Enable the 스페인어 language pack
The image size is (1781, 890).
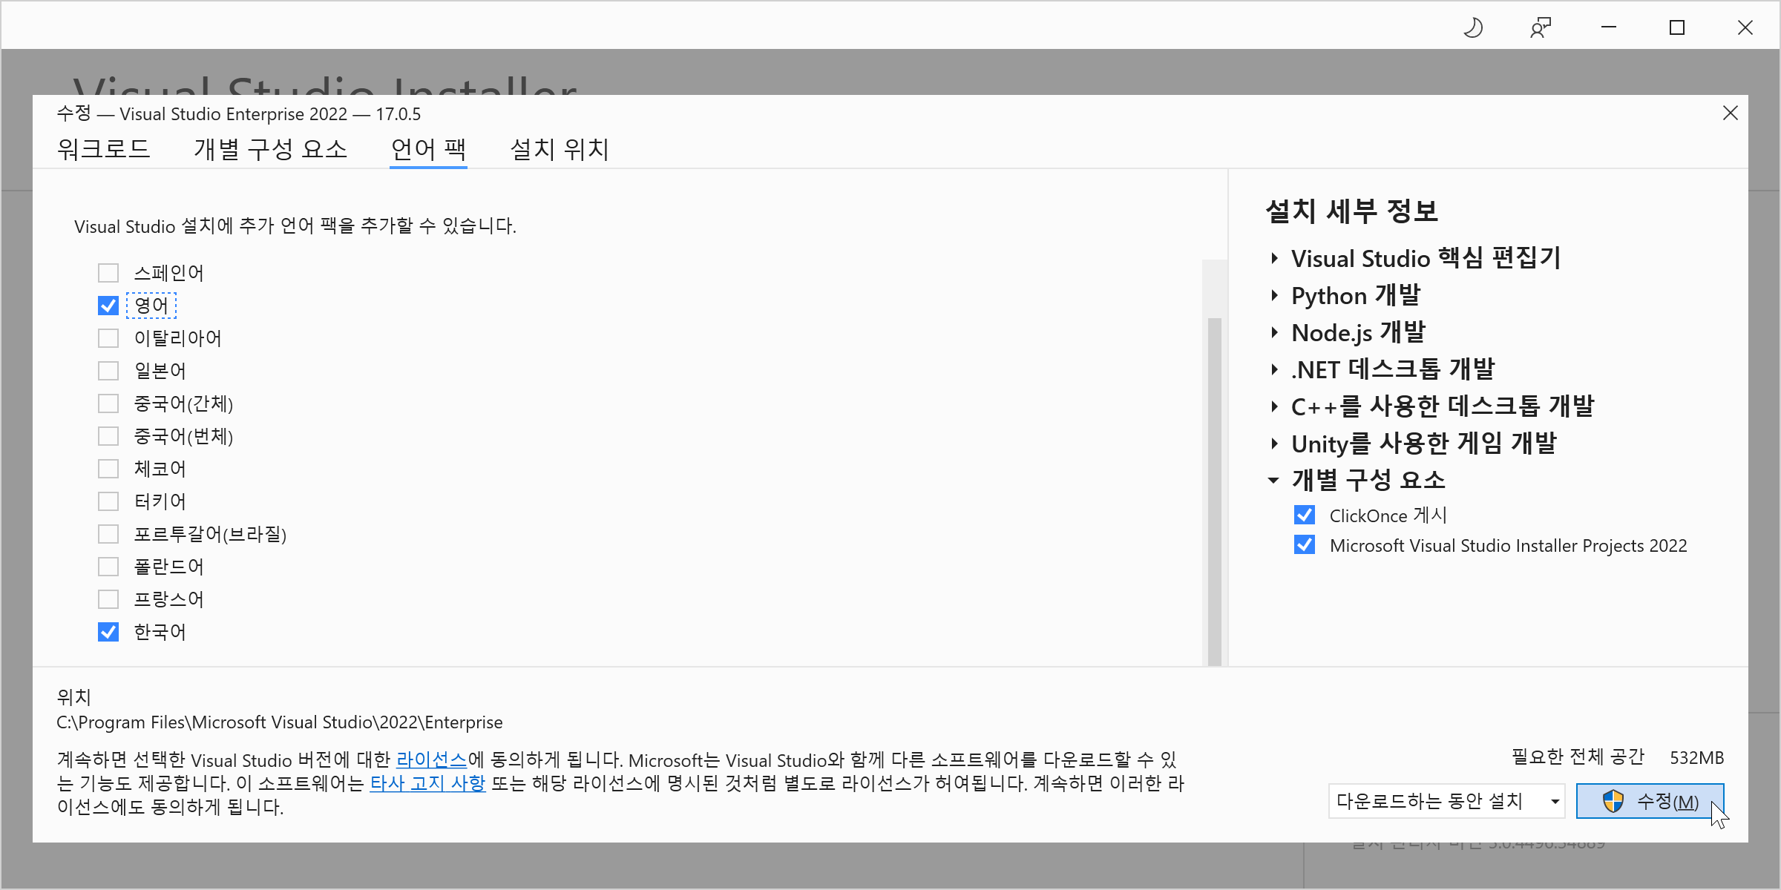(x=108, y=273)
